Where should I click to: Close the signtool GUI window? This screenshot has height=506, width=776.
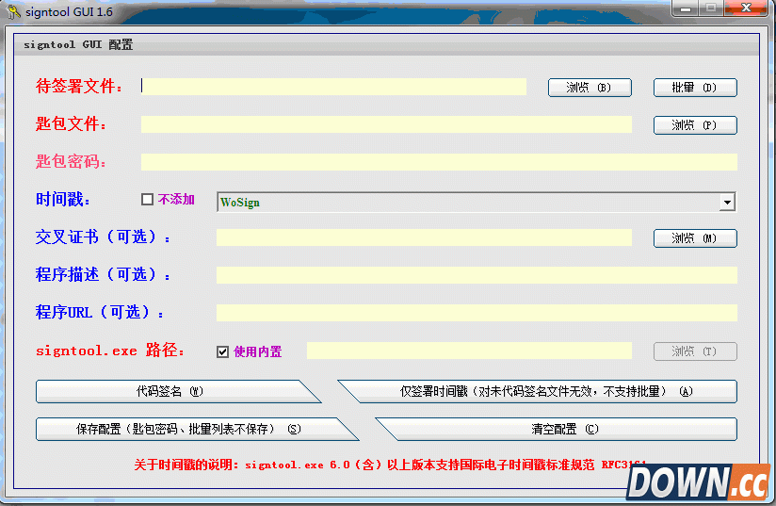click(746, 8)
